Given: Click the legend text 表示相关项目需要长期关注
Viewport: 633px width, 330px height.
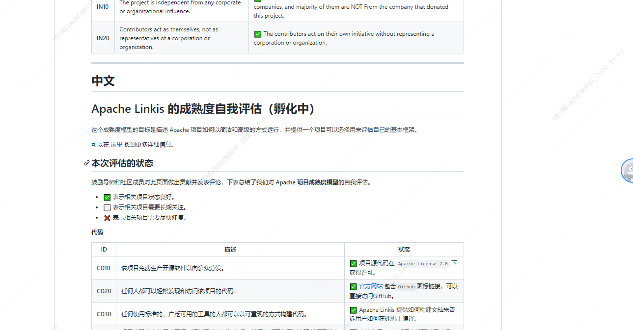Looking at the screenshot, I should [x=150, y=207].
